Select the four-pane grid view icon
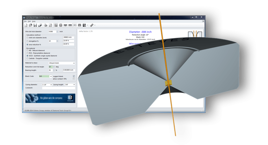This screenshot has width=268, height=145. point(56,25)
